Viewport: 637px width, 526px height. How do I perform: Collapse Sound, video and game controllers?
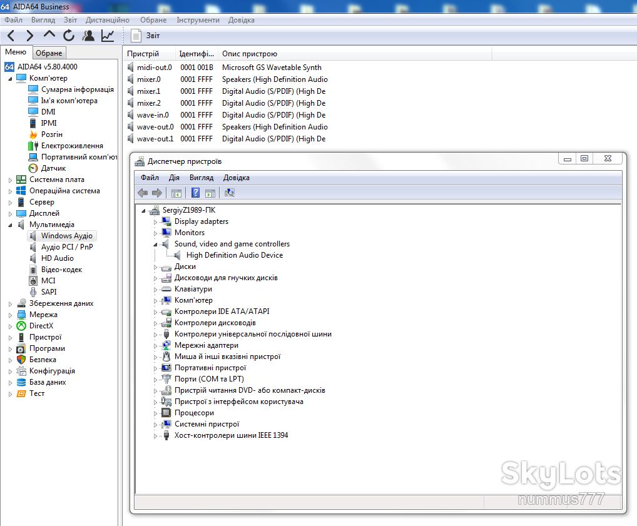(x=155, y=245)
